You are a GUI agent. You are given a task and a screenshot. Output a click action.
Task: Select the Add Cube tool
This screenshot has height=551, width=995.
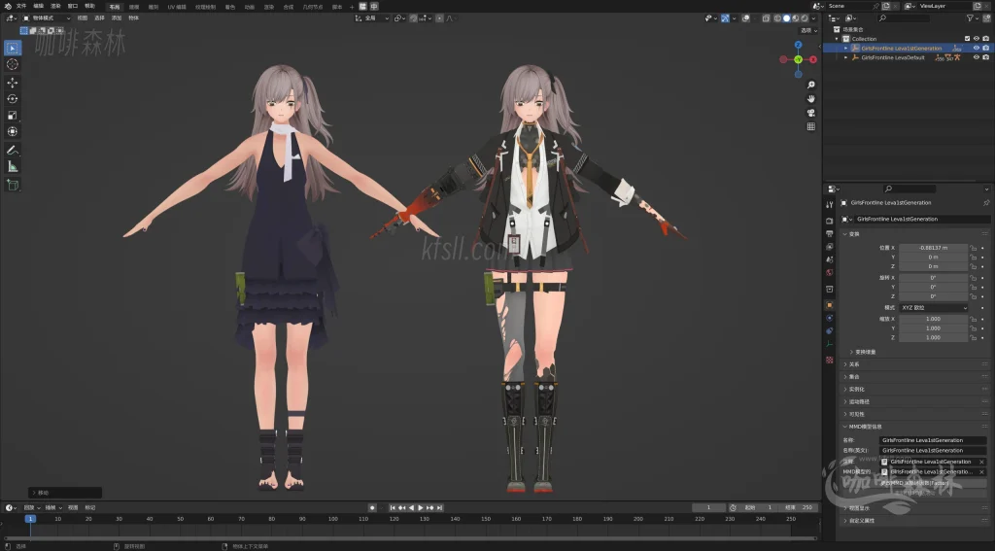click(12, 185)
